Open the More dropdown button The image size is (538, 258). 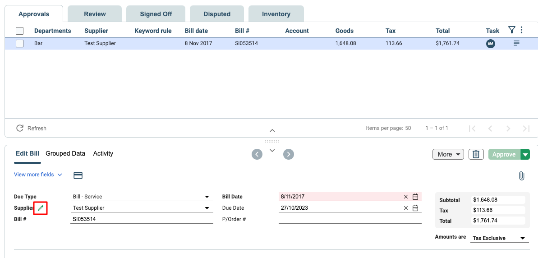tap(448, 154)
